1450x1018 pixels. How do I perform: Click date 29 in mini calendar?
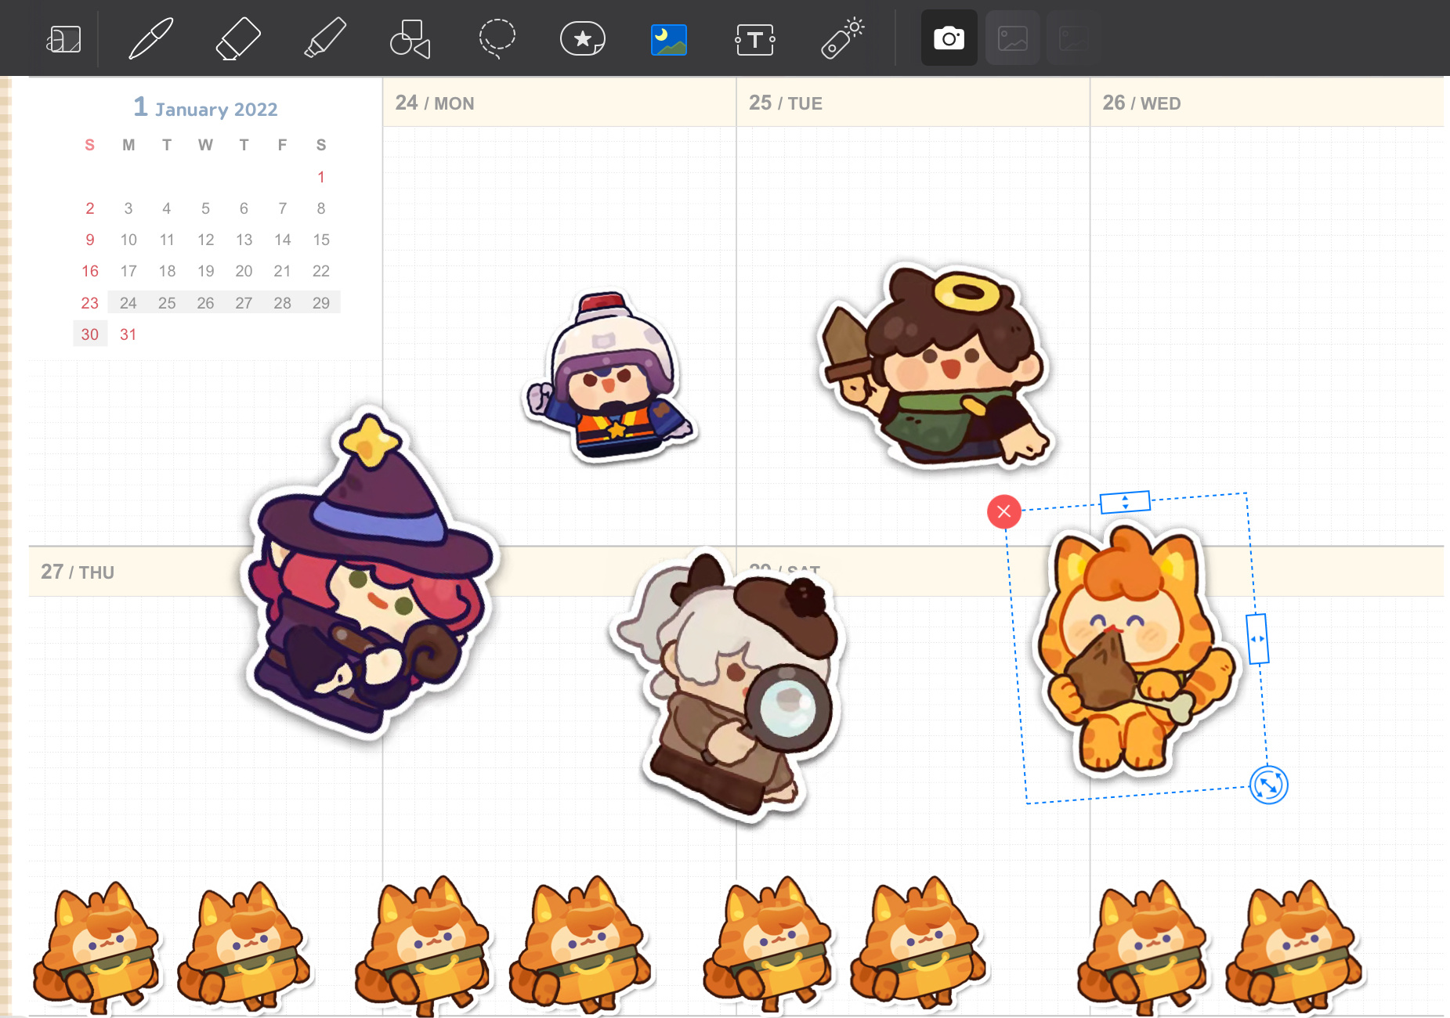click(x=321, y=303)
